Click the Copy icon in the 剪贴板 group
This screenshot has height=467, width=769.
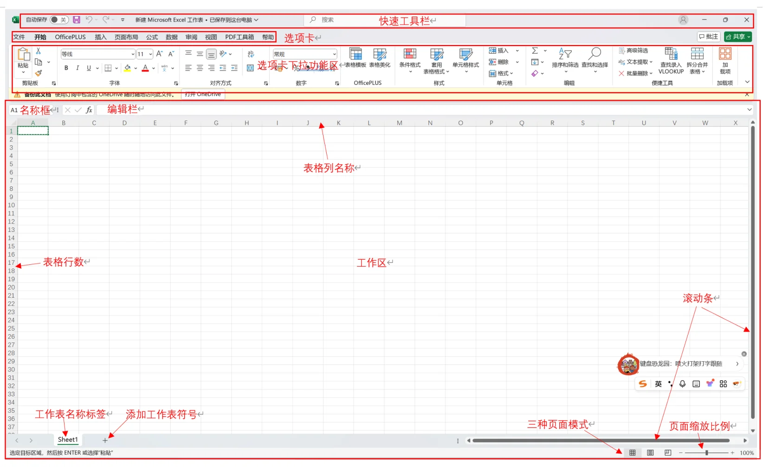pos(39,62)
